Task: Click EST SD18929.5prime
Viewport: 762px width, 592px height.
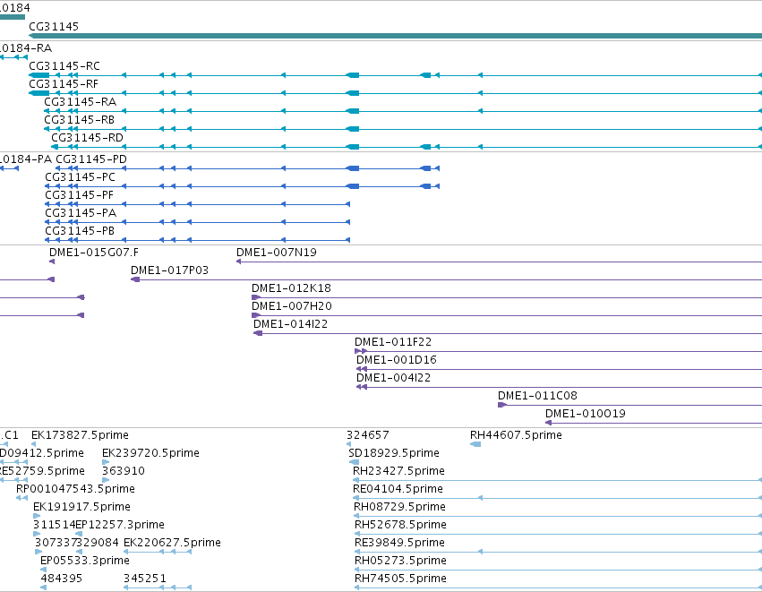Action: pyautogui.click(x=394, y=453)
